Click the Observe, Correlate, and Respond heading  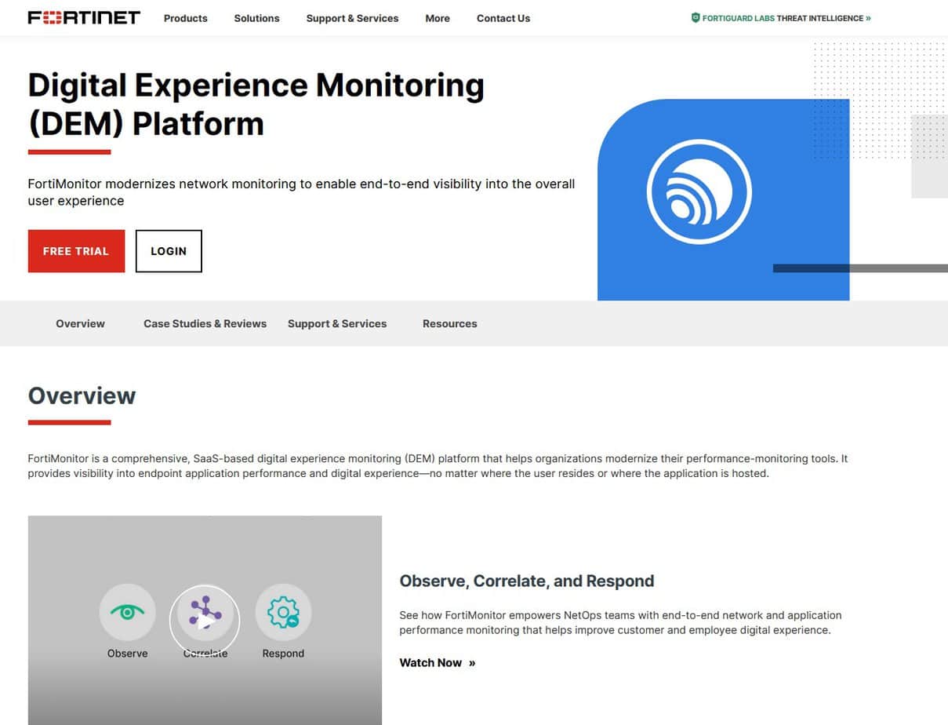[527, 581]
